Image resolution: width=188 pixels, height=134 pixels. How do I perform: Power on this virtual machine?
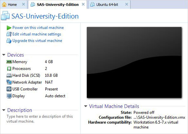[x=38, y=27]
